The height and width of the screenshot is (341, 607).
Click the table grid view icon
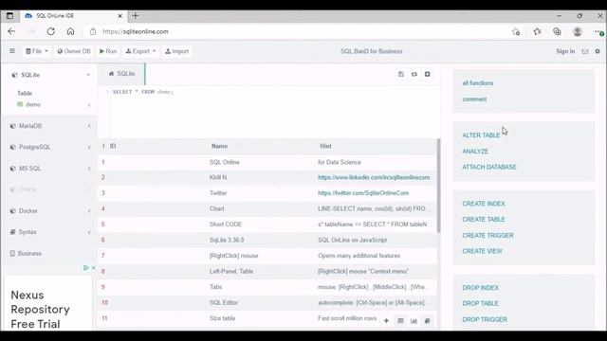point(400,321)
